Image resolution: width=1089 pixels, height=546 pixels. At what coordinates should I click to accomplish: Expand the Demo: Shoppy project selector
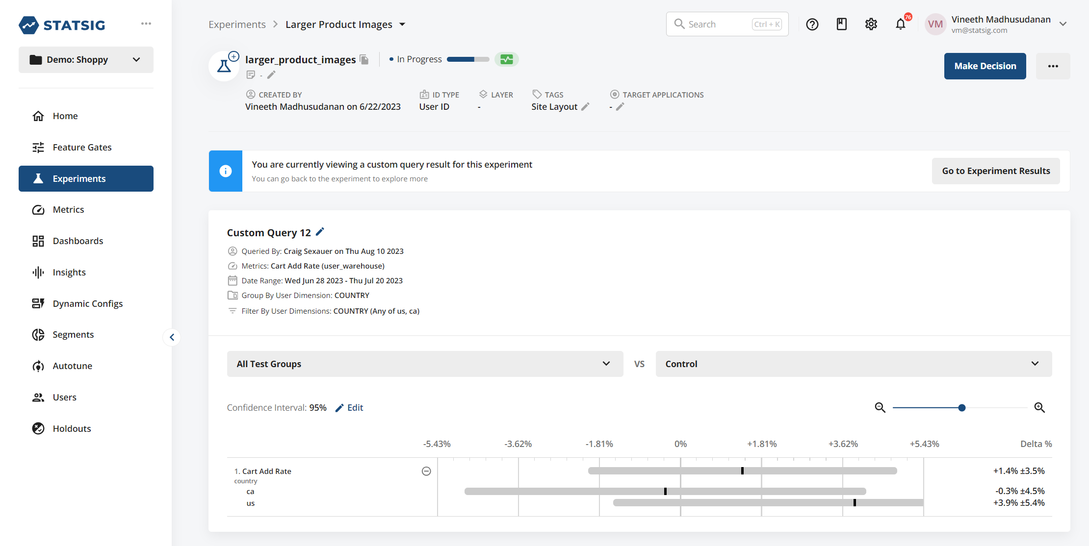[x=86, y=60]
